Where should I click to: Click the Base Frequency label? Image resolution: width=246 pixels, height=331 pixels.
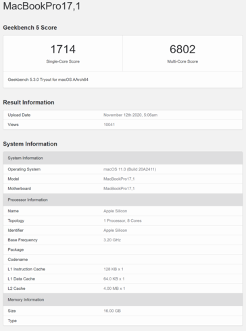coord(22,240)
